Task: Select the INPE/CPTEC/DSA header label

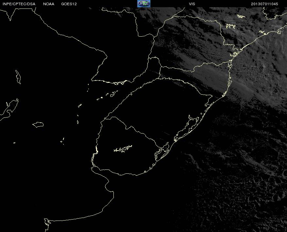Action: [x=19, y=4]
